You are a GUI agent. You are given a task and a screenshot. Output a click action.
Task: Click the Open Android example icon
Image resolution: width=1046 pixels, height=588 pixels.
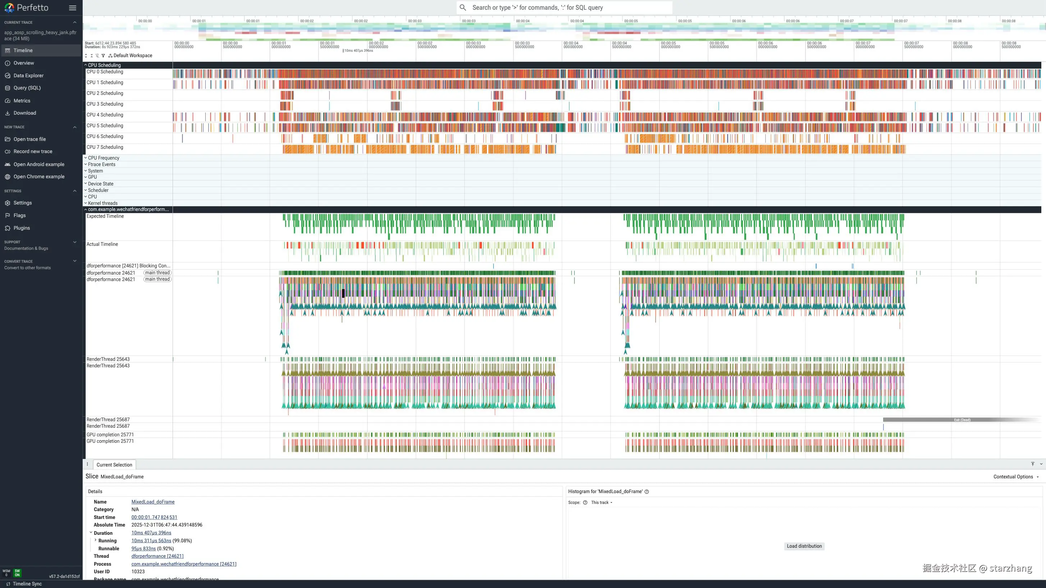(7, 164)
